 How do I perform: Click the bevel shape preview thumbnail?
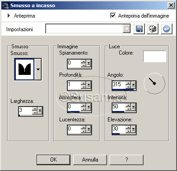pos(24,69)
